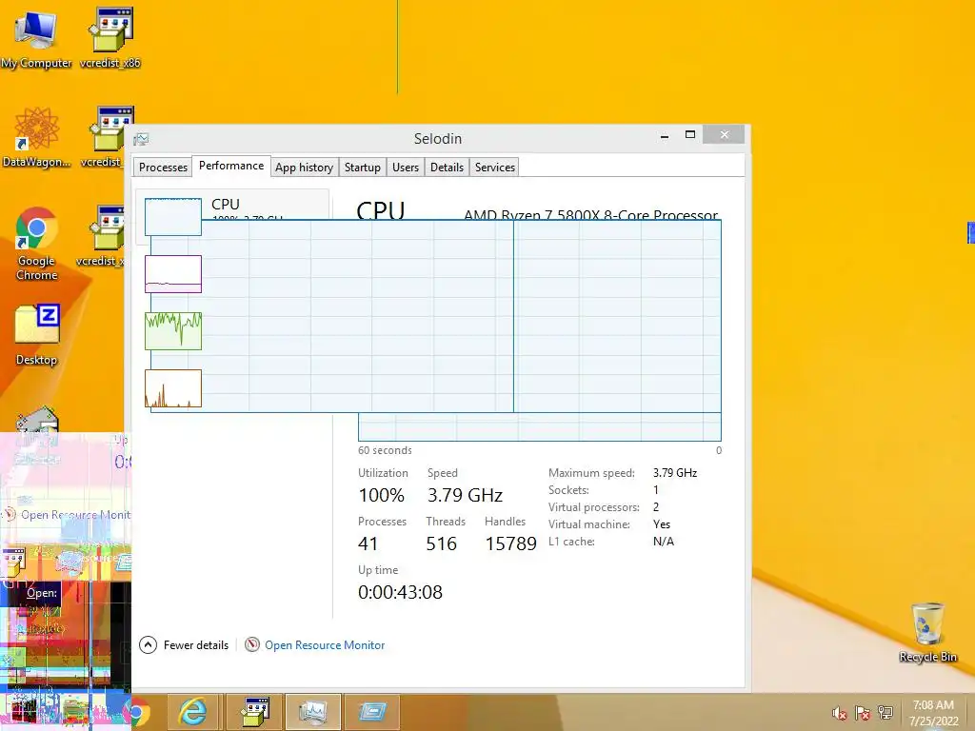975x731 pixels.
Task: Collapse view with Fewer details
Action: coord(184,644)
